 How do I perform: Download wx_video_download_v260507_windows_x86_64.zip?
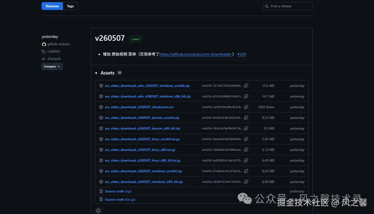(144, 182)
